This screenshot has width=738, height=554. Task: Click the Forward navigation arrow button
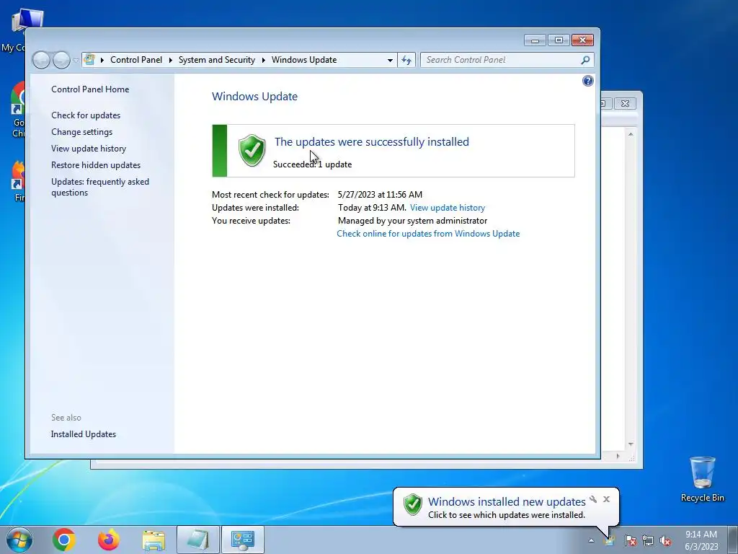pos(62,60)
